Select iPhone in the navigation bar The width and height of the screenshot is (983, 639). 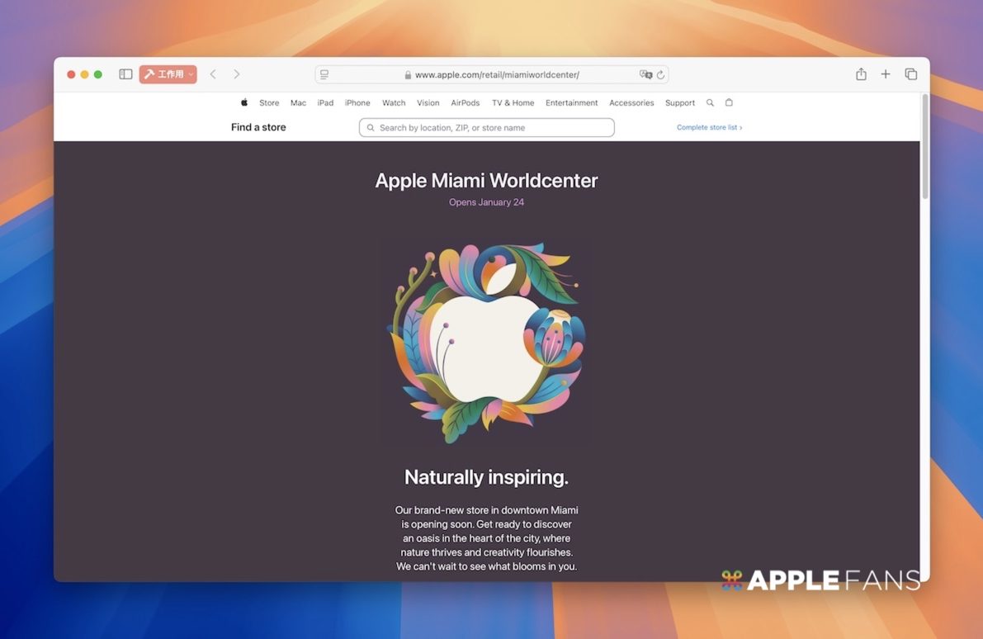click(357, 103)
